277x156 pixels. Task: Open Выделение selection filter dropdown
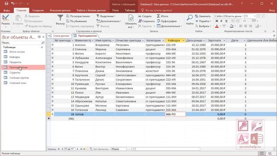(106, 16)
